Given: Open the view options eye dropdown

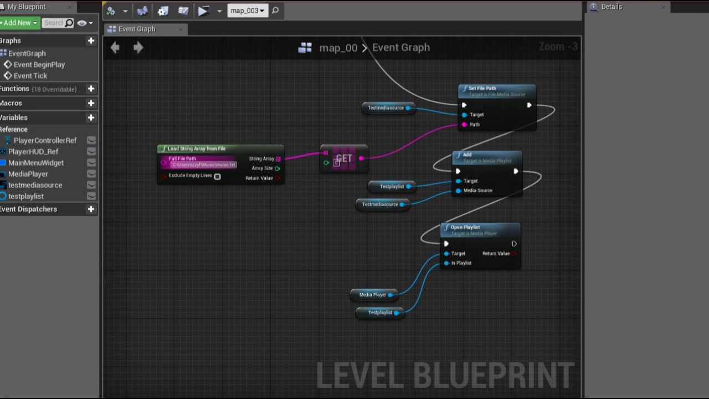Looking at the screenshot, I should pyautogui.click(x=85, y=23).
